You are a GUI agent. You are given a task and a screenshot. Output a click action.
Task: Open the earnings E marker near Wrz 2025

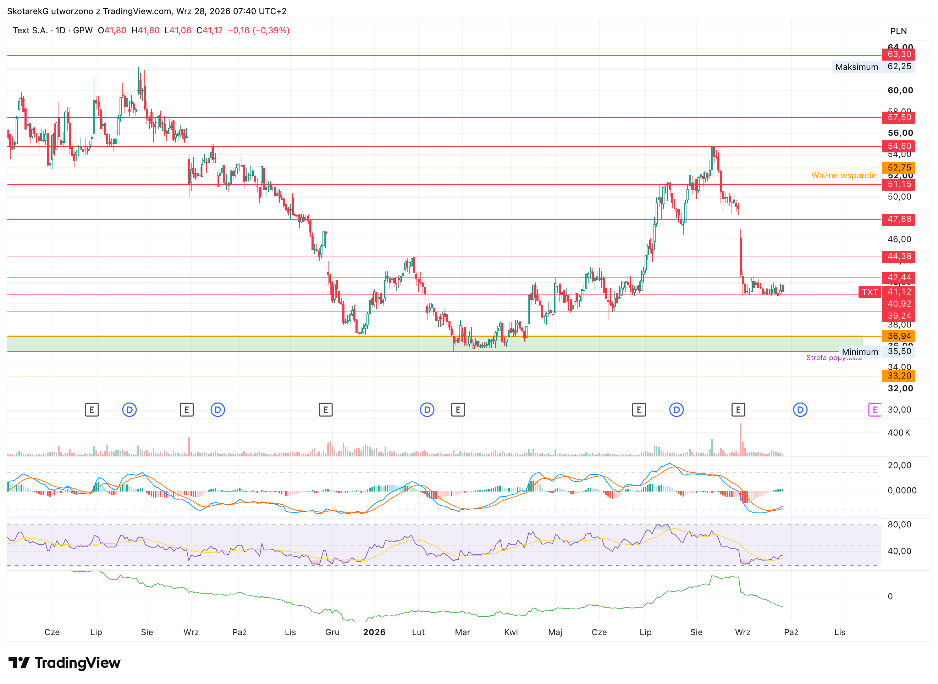click(x=187, y=410)
